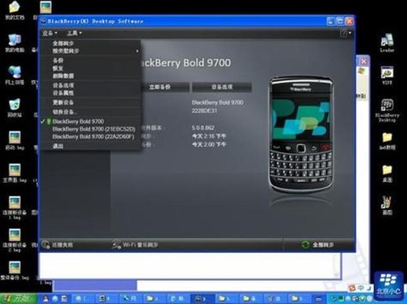
Task: Open the 画图 desktop shortcut
Action: [387, 206]
